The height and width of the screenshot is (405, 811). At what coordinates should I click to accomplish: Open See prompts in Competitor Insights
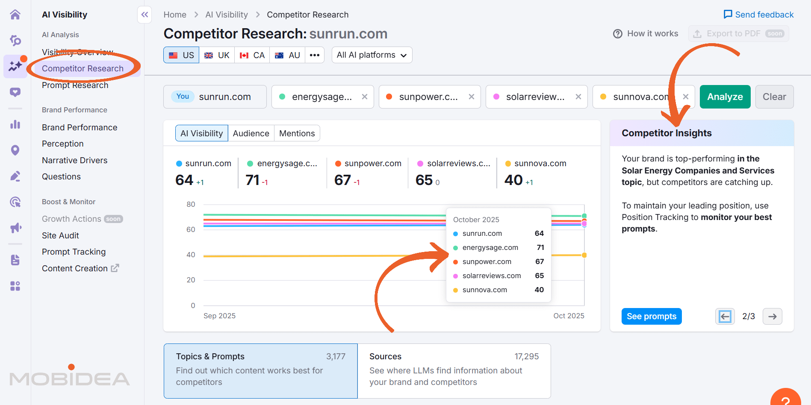point(652,316)
